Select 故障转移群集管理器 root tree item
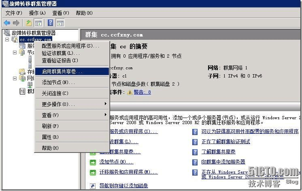Viewport: 302px width, 191px height. click(x=33, y=33)
